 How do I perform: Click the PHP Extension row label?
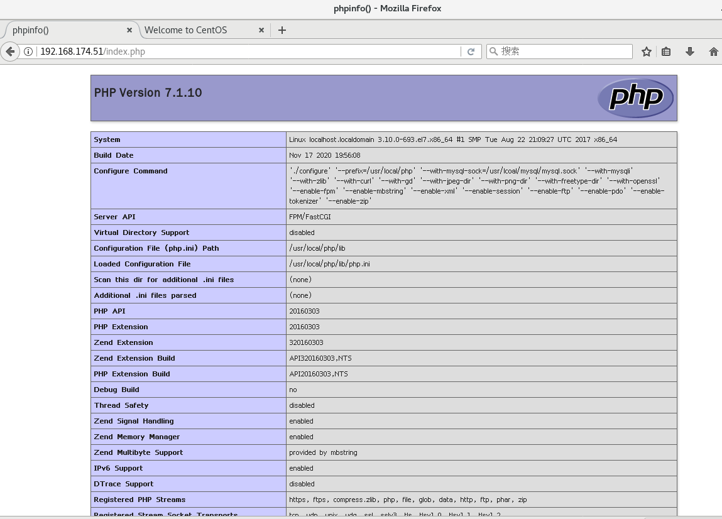[121, 327]
